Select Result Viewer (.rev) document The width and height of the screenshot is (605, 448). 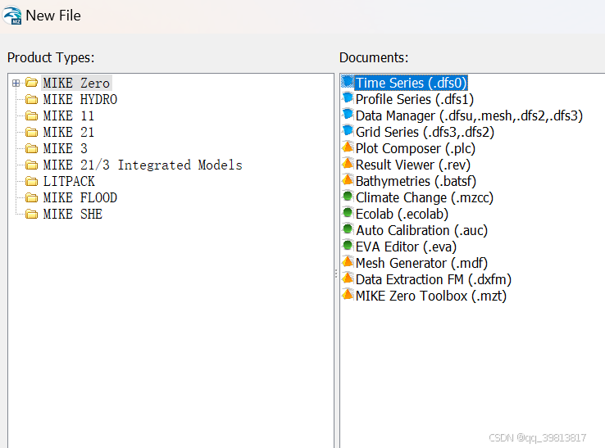[413, 165]
